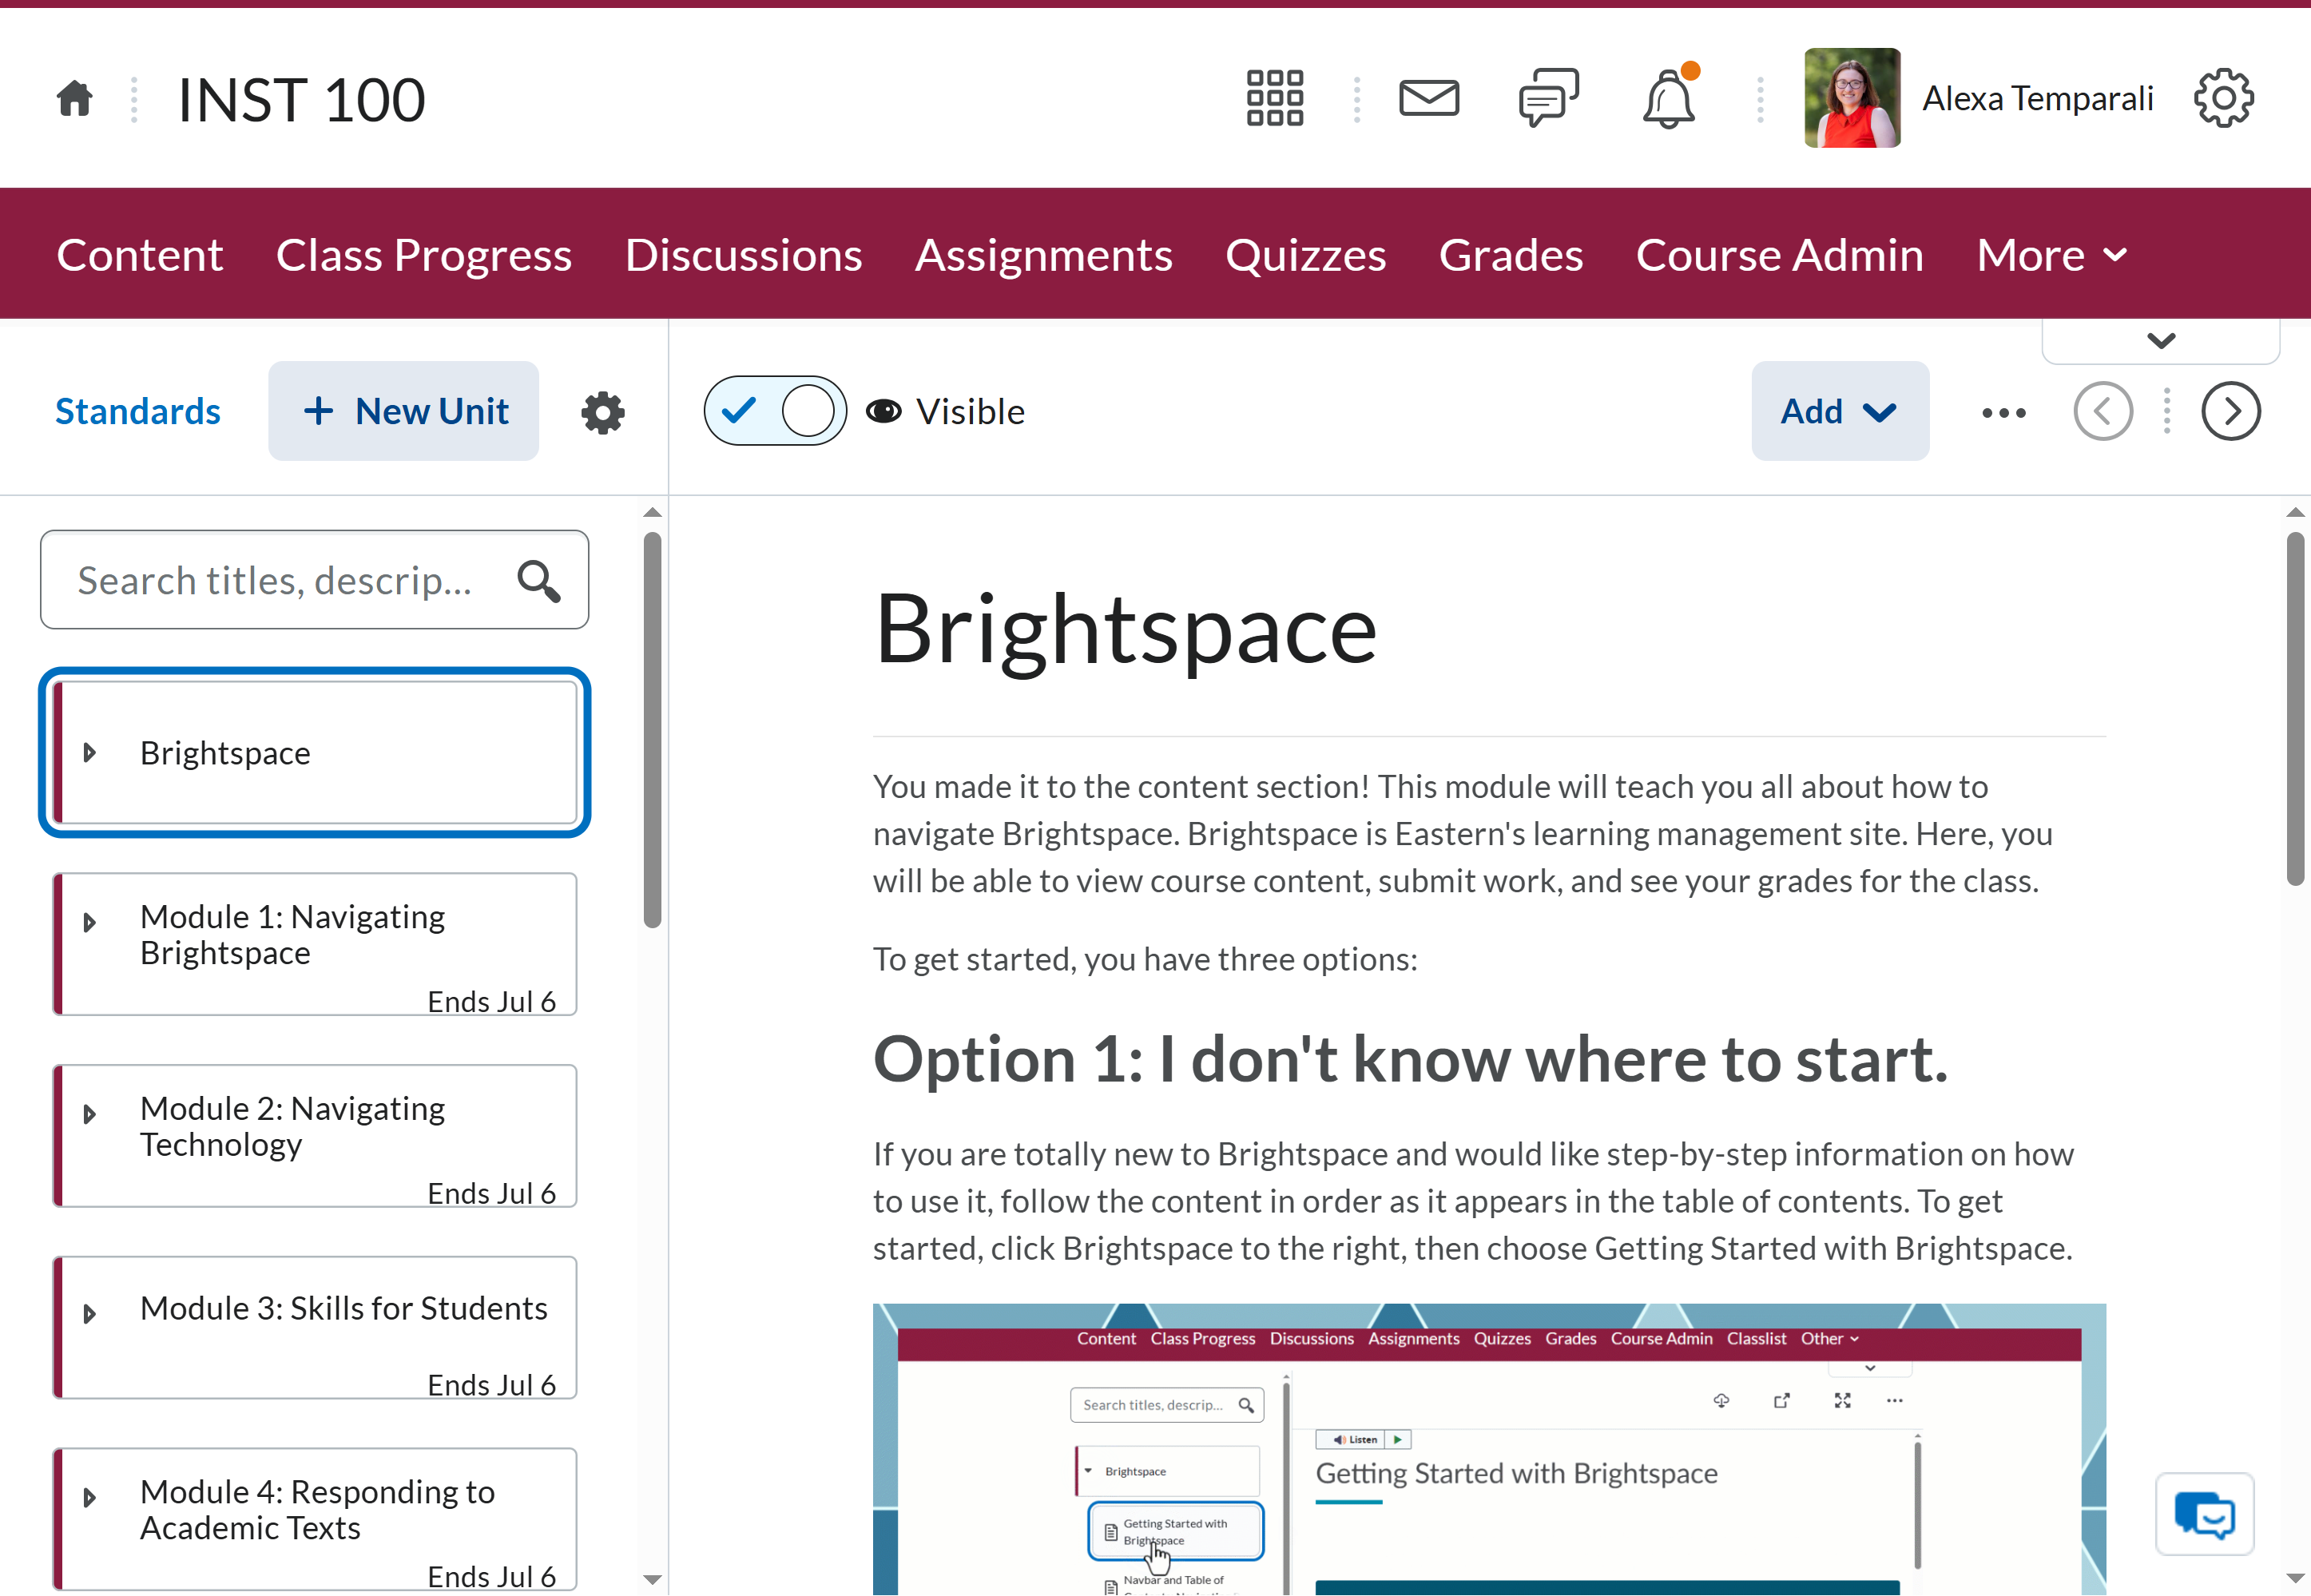This screenshot has height=1596, width=2311.
Task: Open Class Progress in navbar
Action: coord(424,255)
